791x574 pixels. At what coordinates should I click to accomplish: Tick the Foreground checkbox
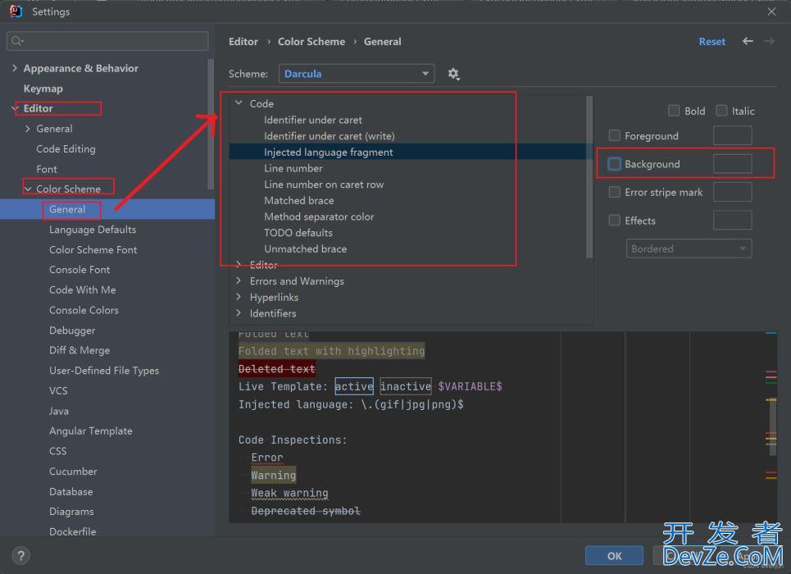(x=615, y=135)
